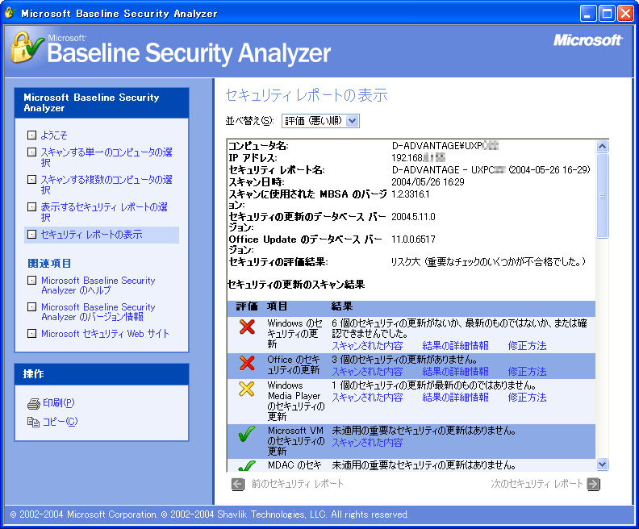Click the コピー(C) link

(x=60, y=422)
